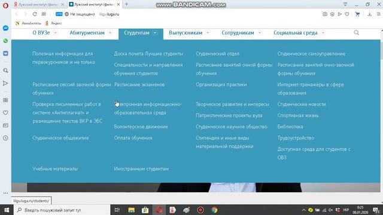This screenshot has height=215, width=383.
Task: Open Расписание экзаменов link
Action: pos(139,85)
